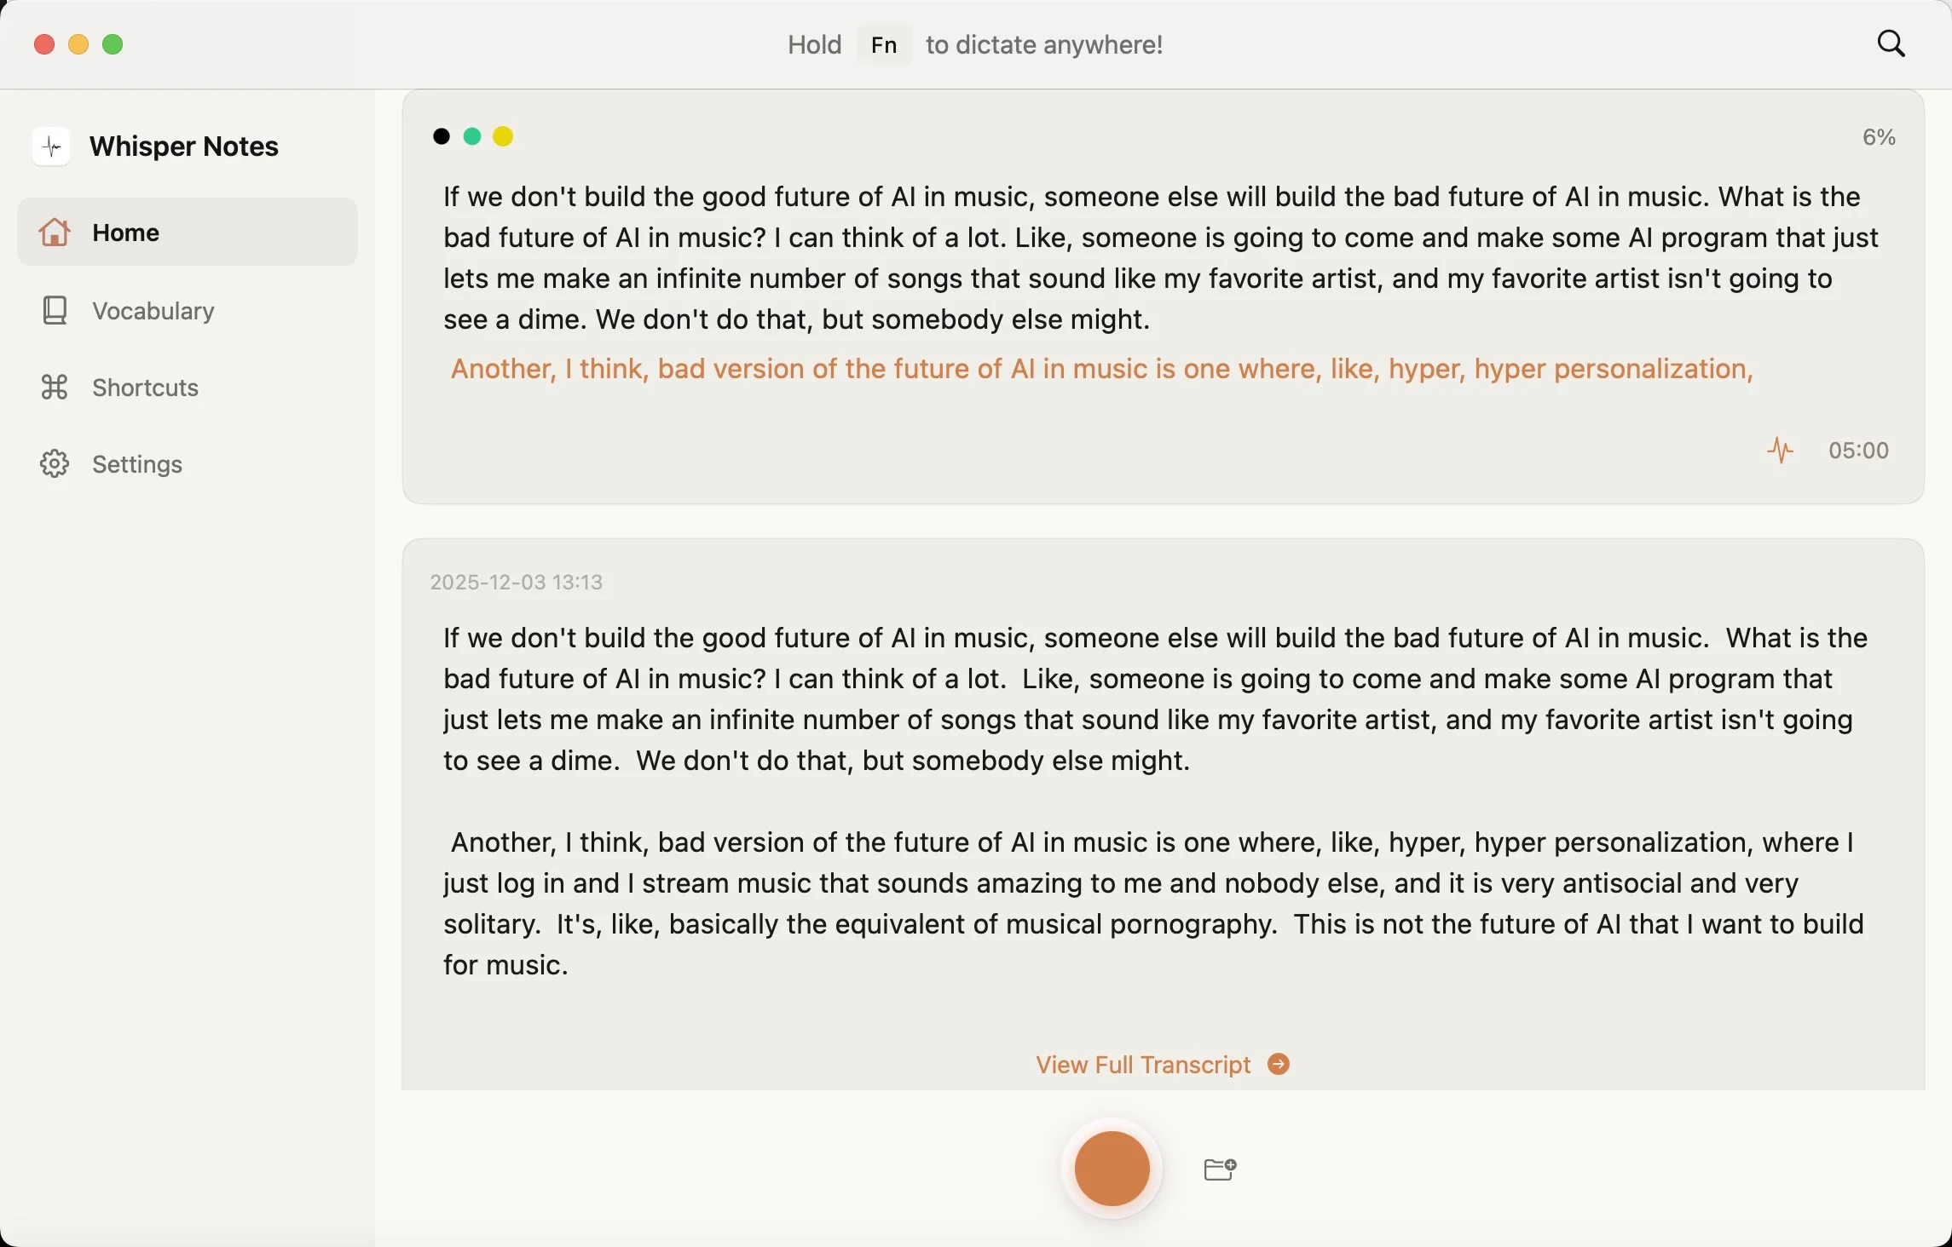Click the folder-plus import icon

(1219, 1169)
